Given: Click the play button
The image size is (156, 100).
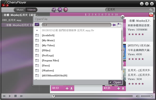Looking at the screenshot, I should point(10,96).
